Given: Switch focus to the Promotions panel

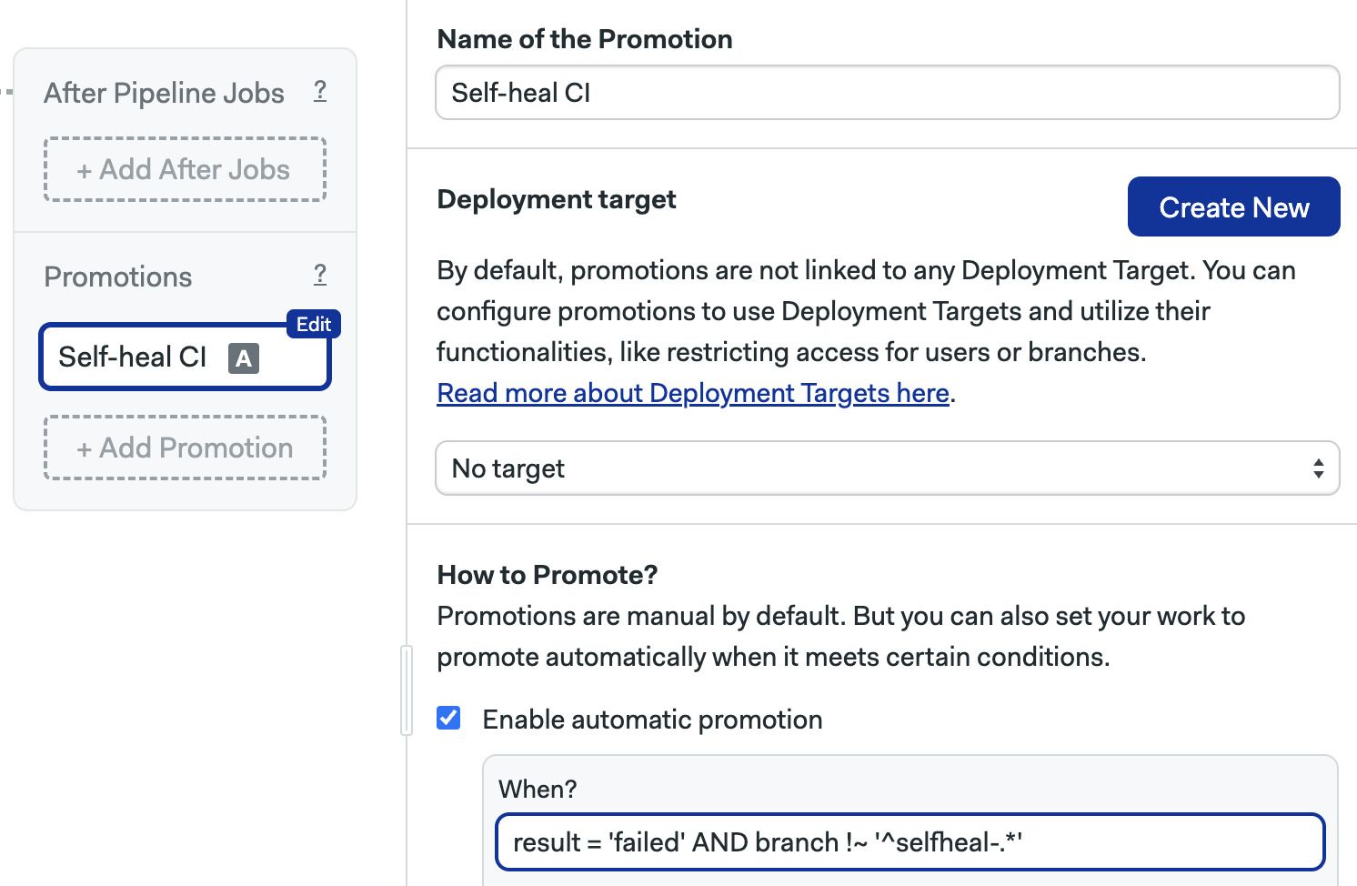Looking at the screenshot, I should (x=117, y=276).
